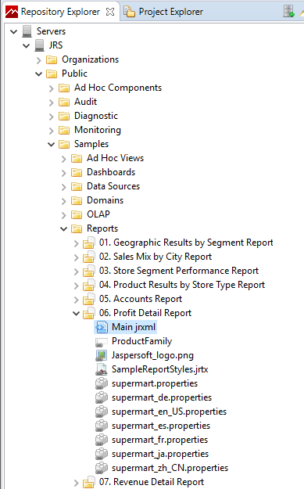Expand the Diagnostic folder
This screenshot has height=489, width=304.
pos(51,117)
